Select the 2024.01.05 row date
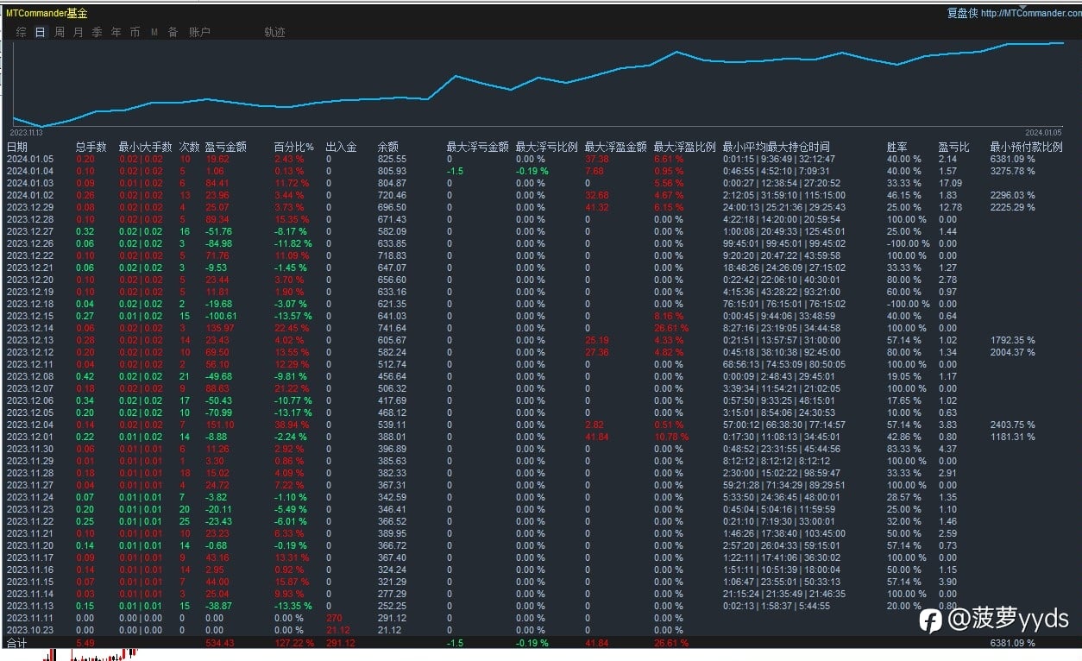 (x=29, y=159)
